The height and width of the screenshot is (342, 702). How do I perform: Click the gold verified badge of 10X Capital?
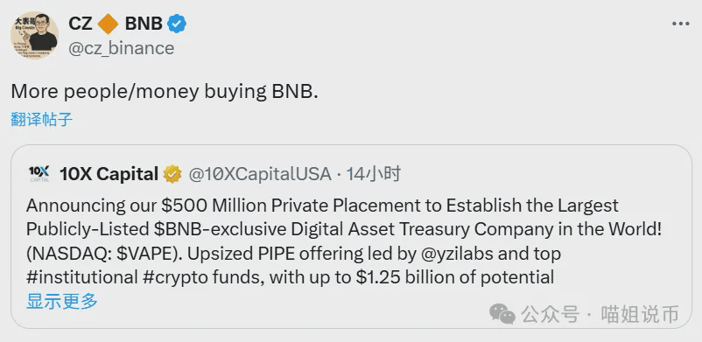[x=172, y=174]
